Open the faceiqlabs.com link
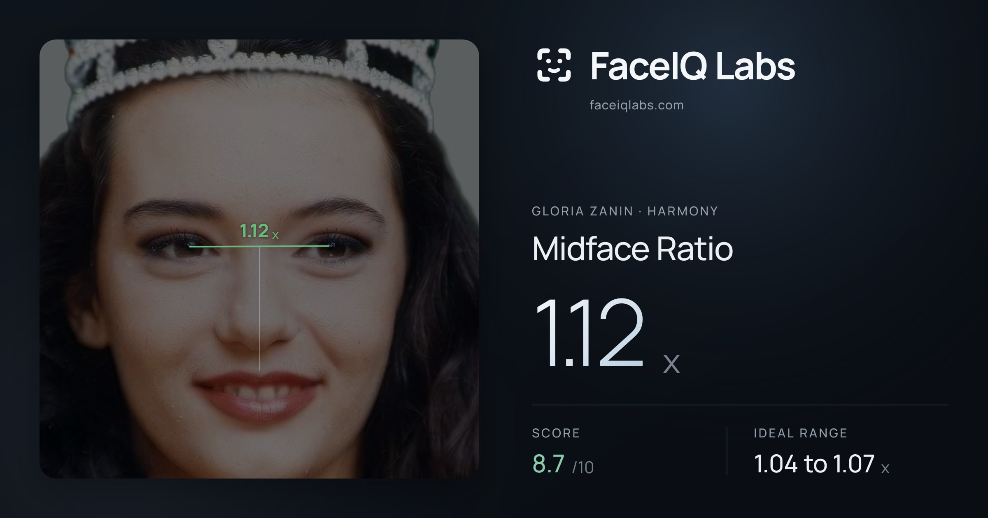The image size is (988, 518). pyautogui.click(x=636, y=105)
